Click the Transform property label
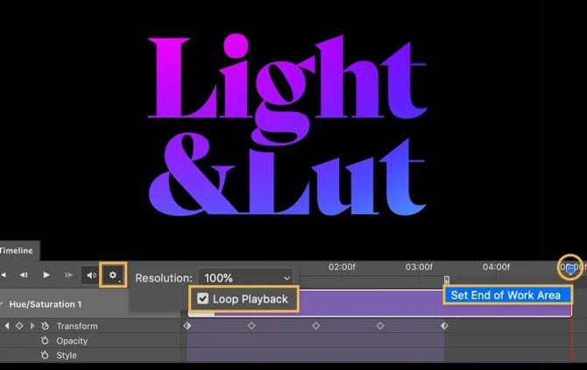Image resolution: width=587 pixels, height=370 pixels. pyautogui.click(x=77, y=326)
